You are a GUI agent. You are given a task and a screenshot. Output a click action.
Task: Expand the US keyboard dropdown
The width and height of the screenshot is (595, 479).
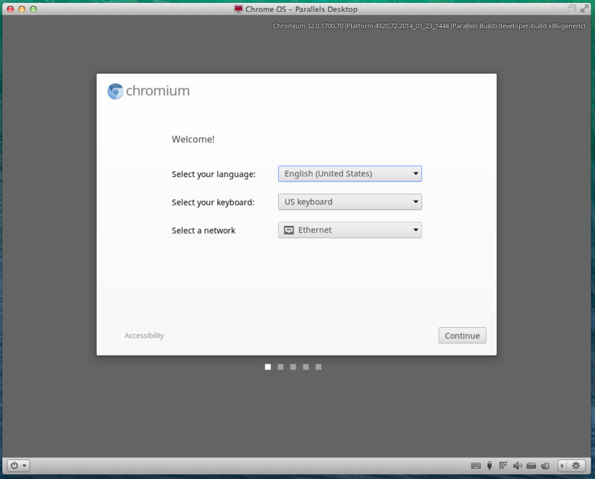[x=350, y=202]
